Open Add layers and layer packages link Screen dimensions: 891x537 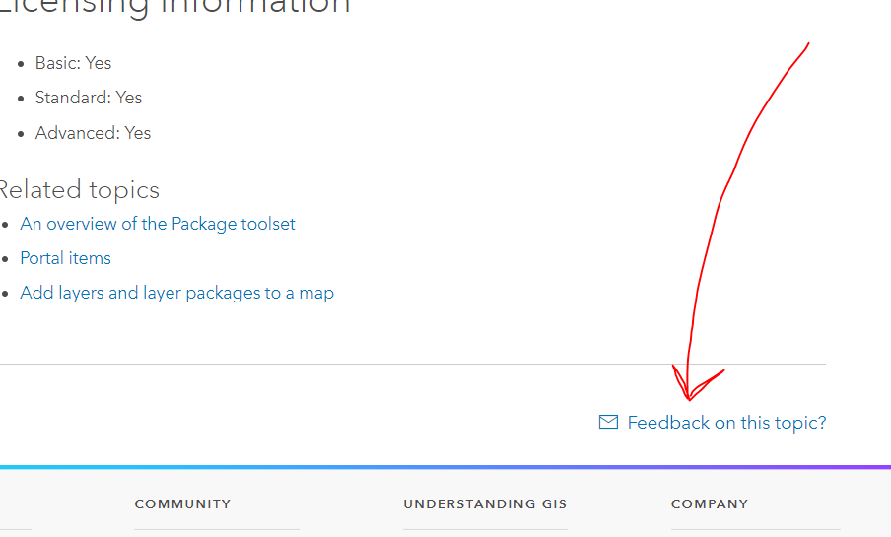point(177,293)
